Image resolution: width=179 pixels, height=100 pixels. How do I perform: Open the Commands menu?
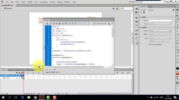(44, 2)
